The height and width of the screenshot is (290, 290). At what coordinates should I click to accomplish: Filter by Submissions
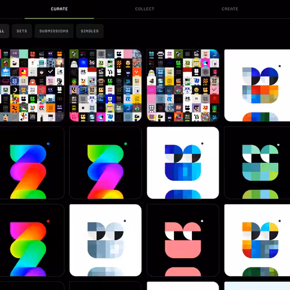pos(54,31)
